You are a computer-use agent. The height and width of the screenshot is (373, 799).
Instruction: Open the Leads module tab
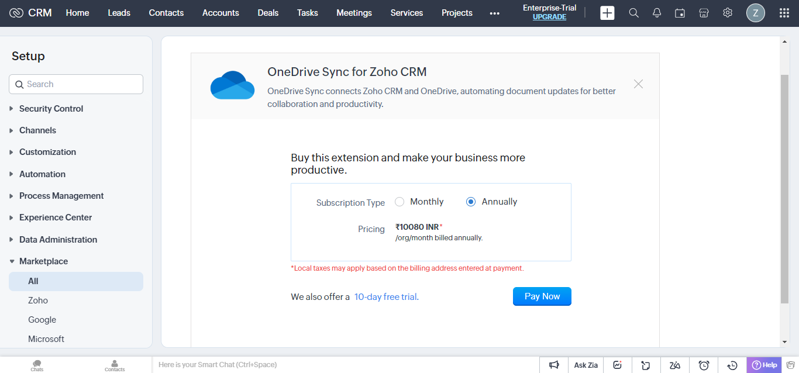(x=119, y=13)
